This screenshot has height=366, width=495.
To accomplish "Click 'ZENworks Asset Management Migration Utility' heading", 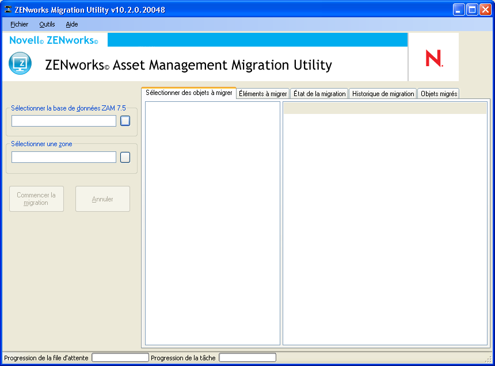I will point(188,65).
